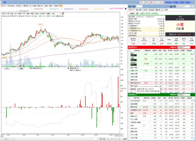
Task: Toggle the lock icon beside 日期
Action: click(x=171, y=7)
